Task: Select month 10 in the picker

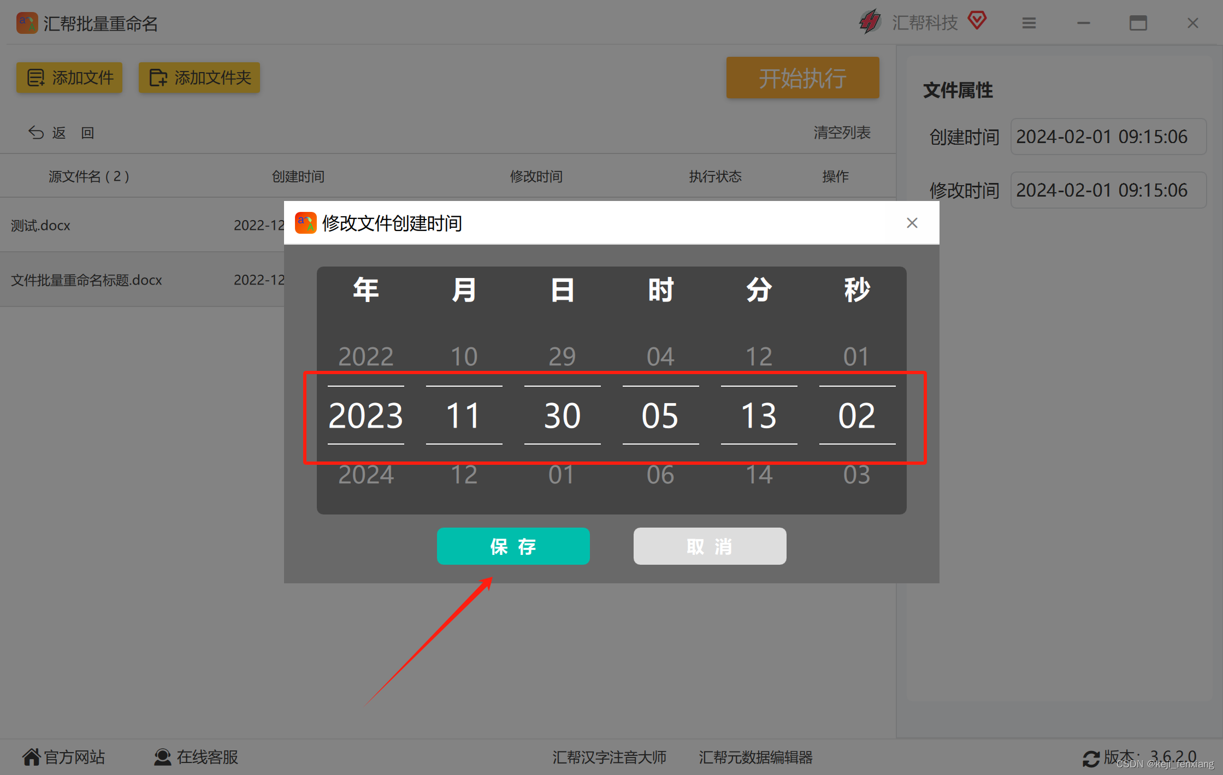Action: coord(464,357)
